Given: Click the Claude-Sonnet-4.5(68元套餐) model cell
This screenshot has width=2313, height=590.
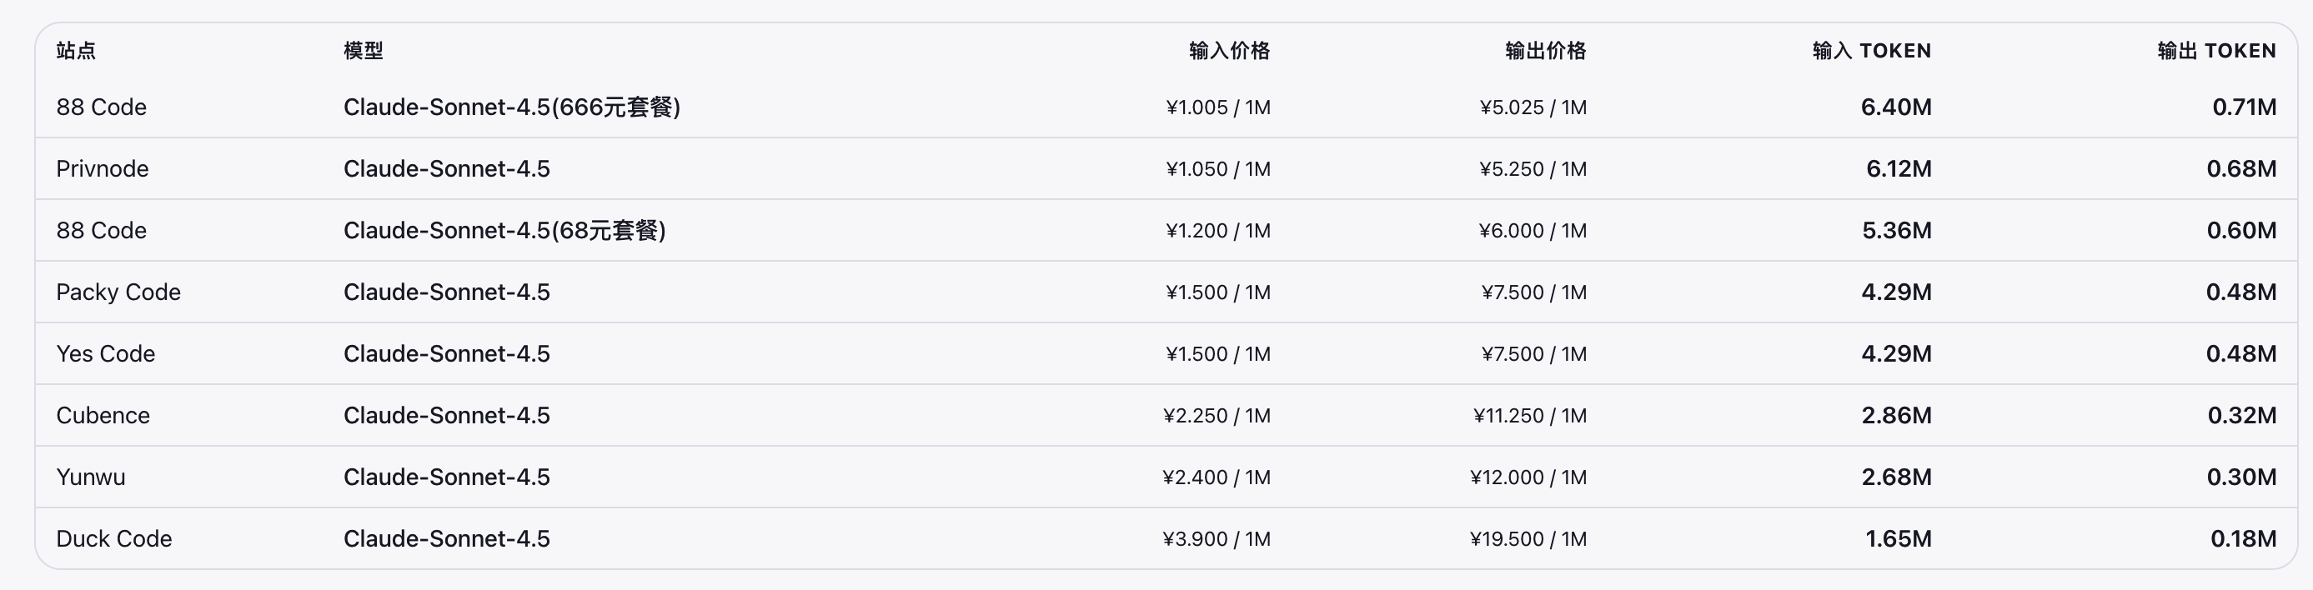Looking at the screenshot, I should click(504, 231).
